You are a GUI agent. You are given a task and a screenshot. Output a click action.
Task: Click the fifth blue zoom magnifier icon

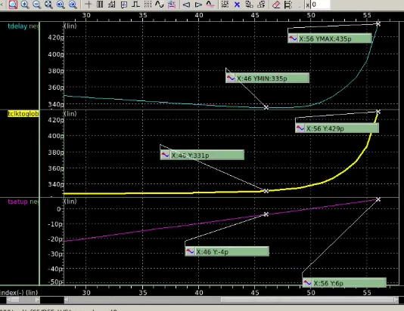[x=61, y=5]
